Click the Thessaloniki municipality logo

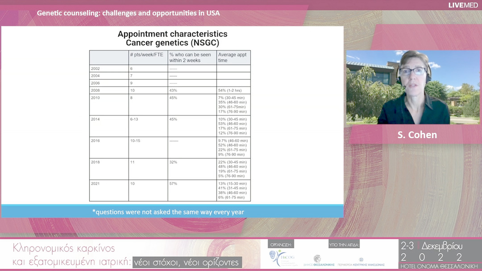(319, 260)
